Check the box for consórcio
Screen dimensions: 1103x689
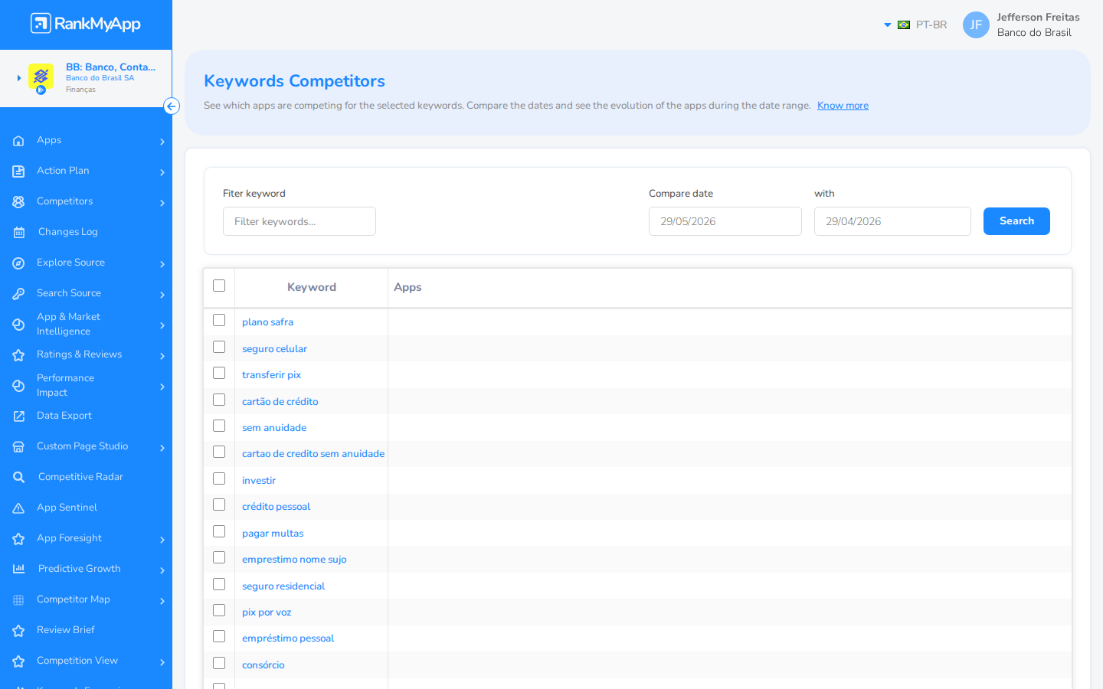point(219,663)
